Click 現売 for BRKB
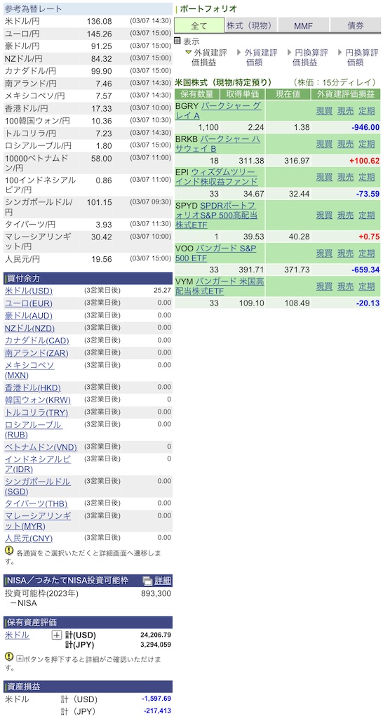This screenshot has height=719, width=383. [345, 143]
